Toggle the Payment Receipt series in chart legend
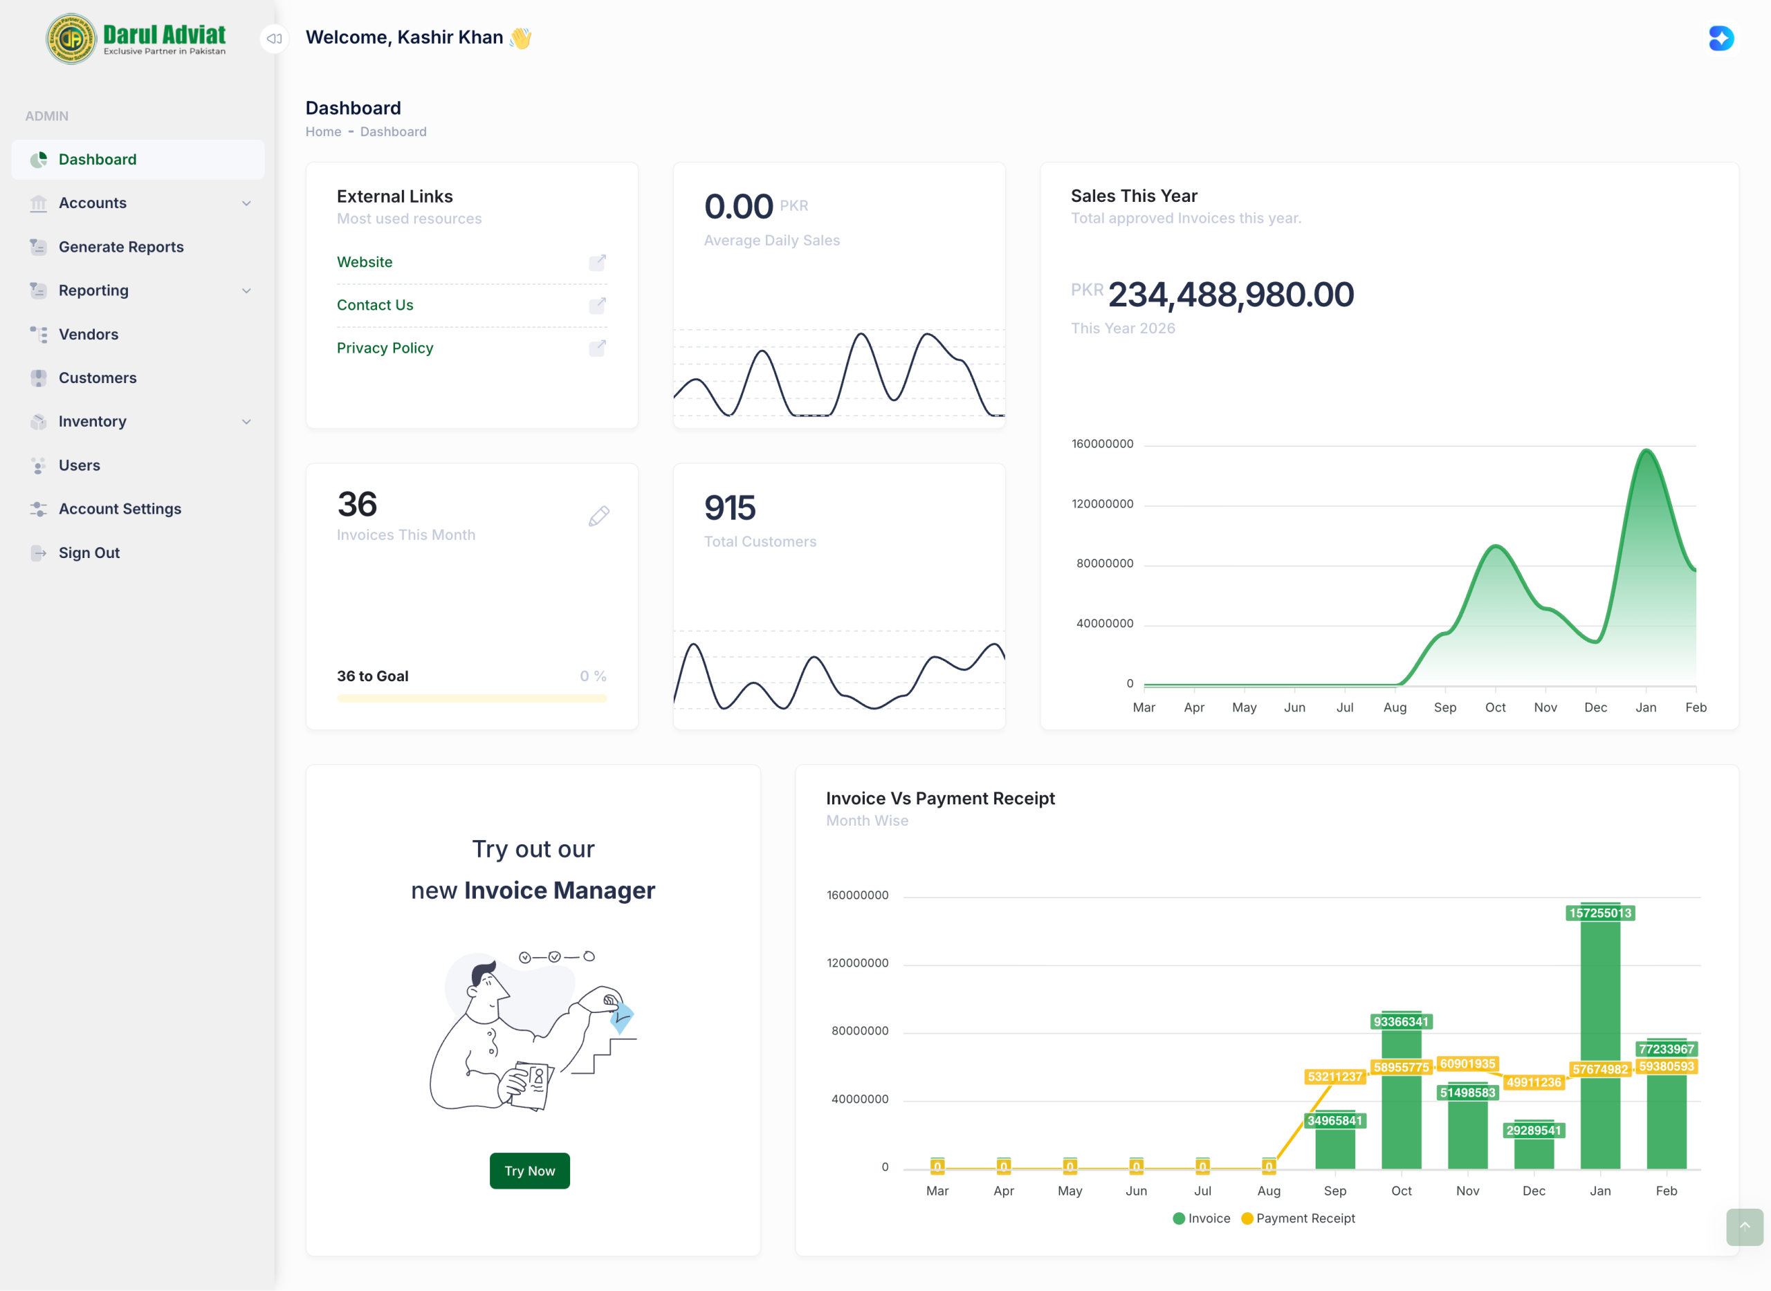1771x1291 pixels. (x=1298, y=1218)
